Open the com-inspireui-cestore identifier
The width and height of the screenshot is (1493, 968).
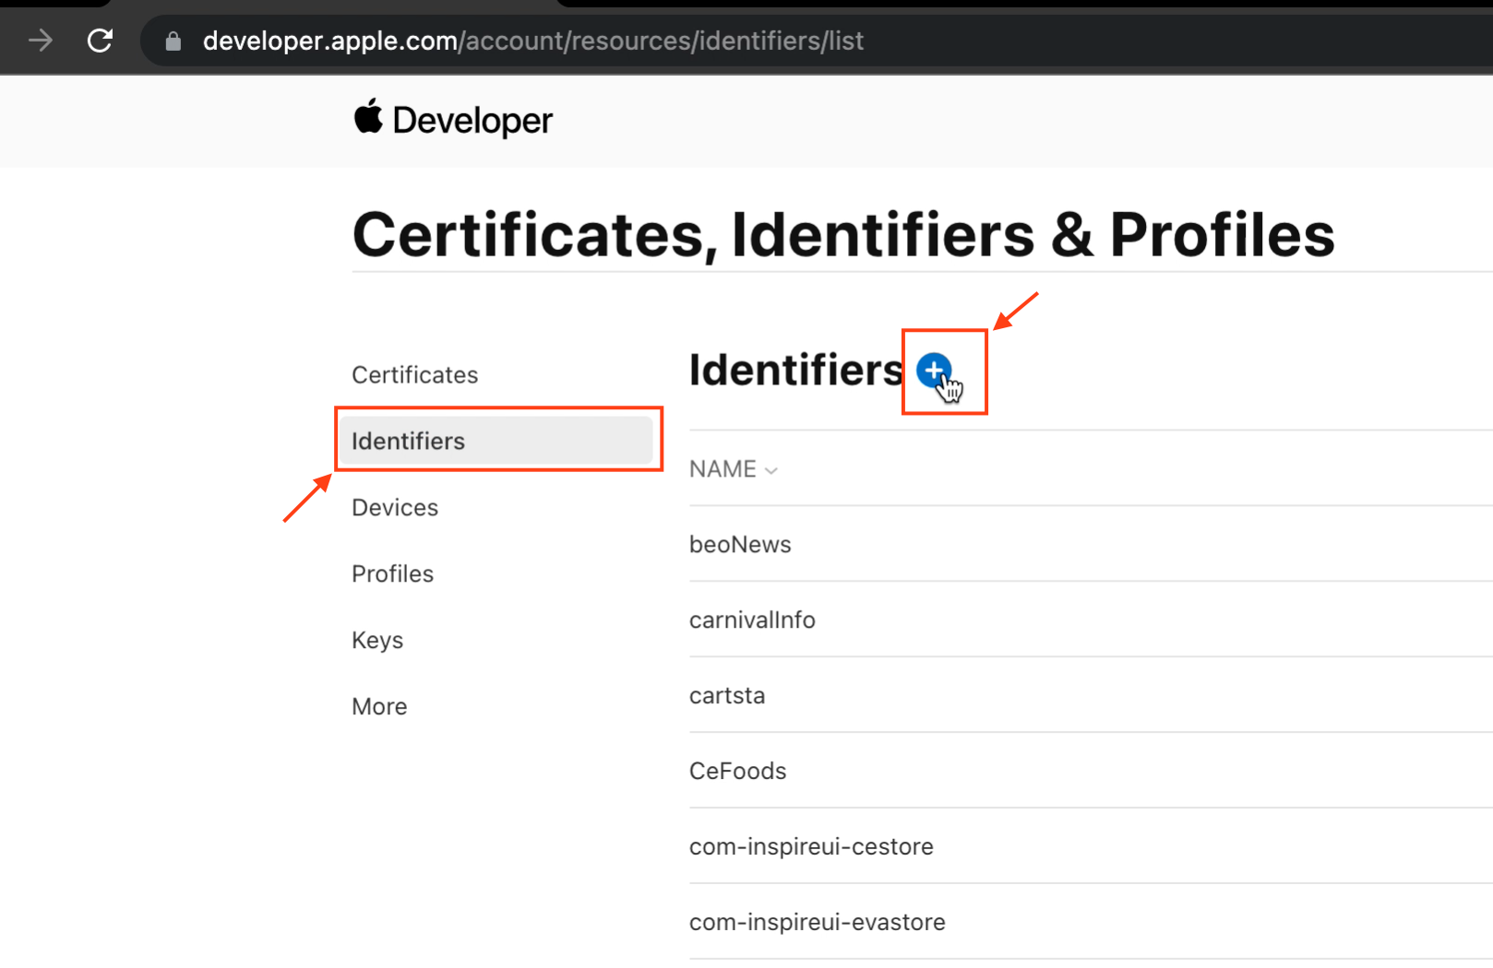(811, 847)
